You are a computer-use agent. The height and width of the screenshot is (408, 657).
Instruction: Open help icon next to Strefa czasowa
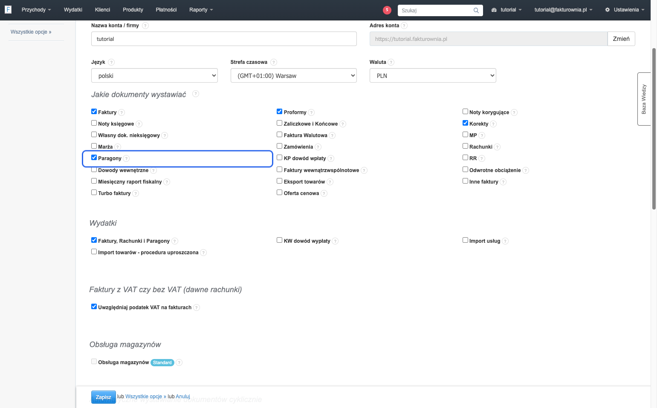pos(274,62)
